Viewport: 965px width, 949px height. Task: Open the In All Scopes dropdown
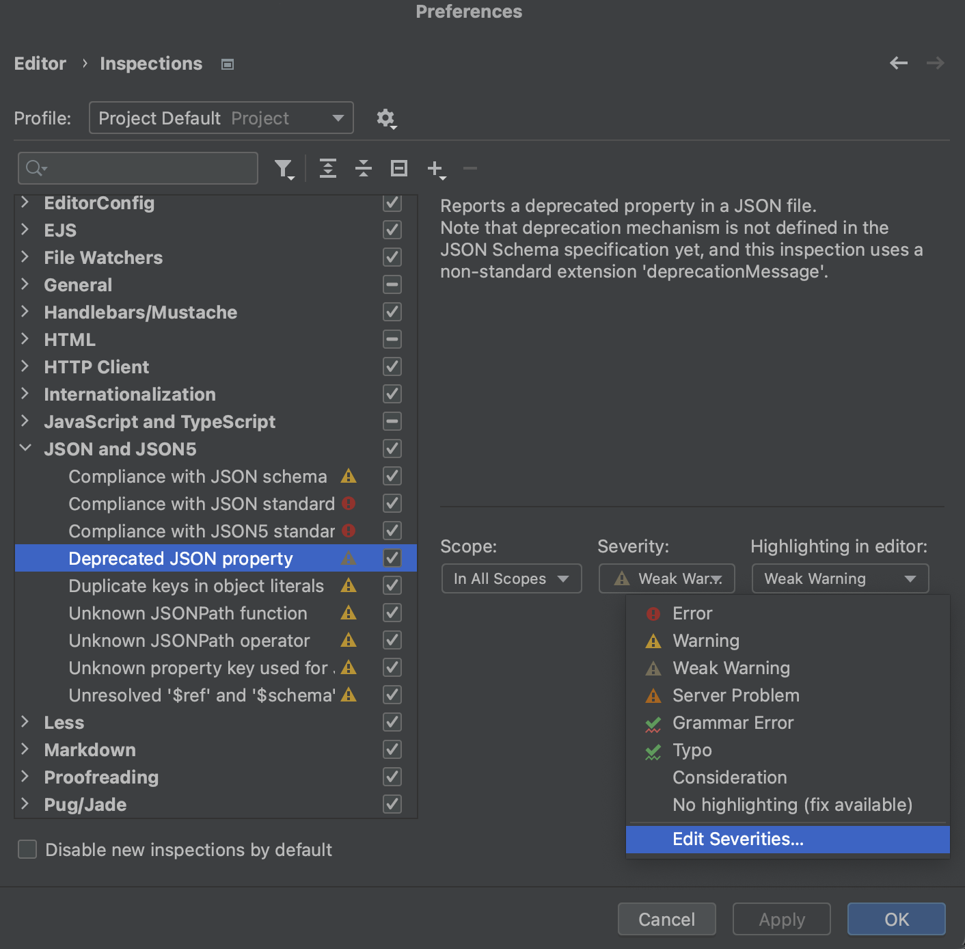(511, 578)
